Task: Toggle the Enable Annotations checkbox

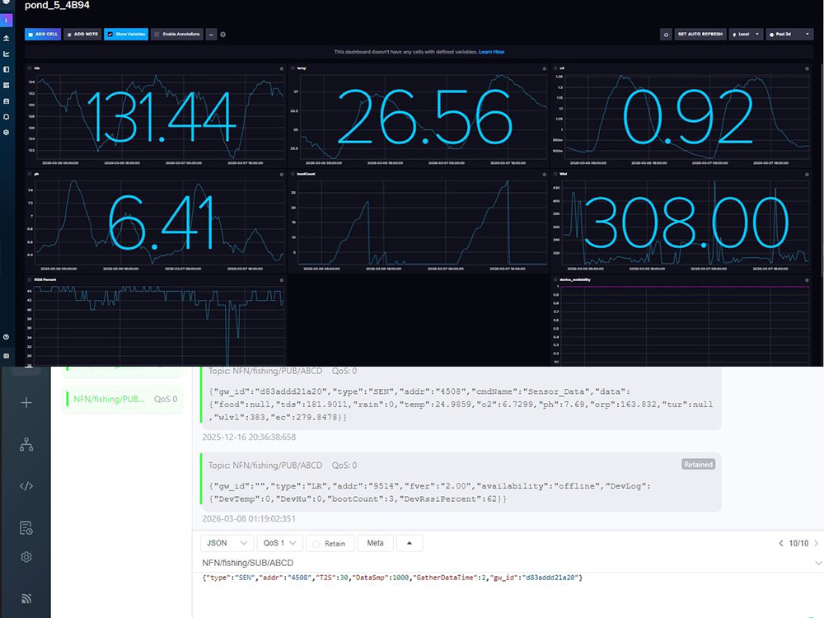Action: (x=157, y=34)
